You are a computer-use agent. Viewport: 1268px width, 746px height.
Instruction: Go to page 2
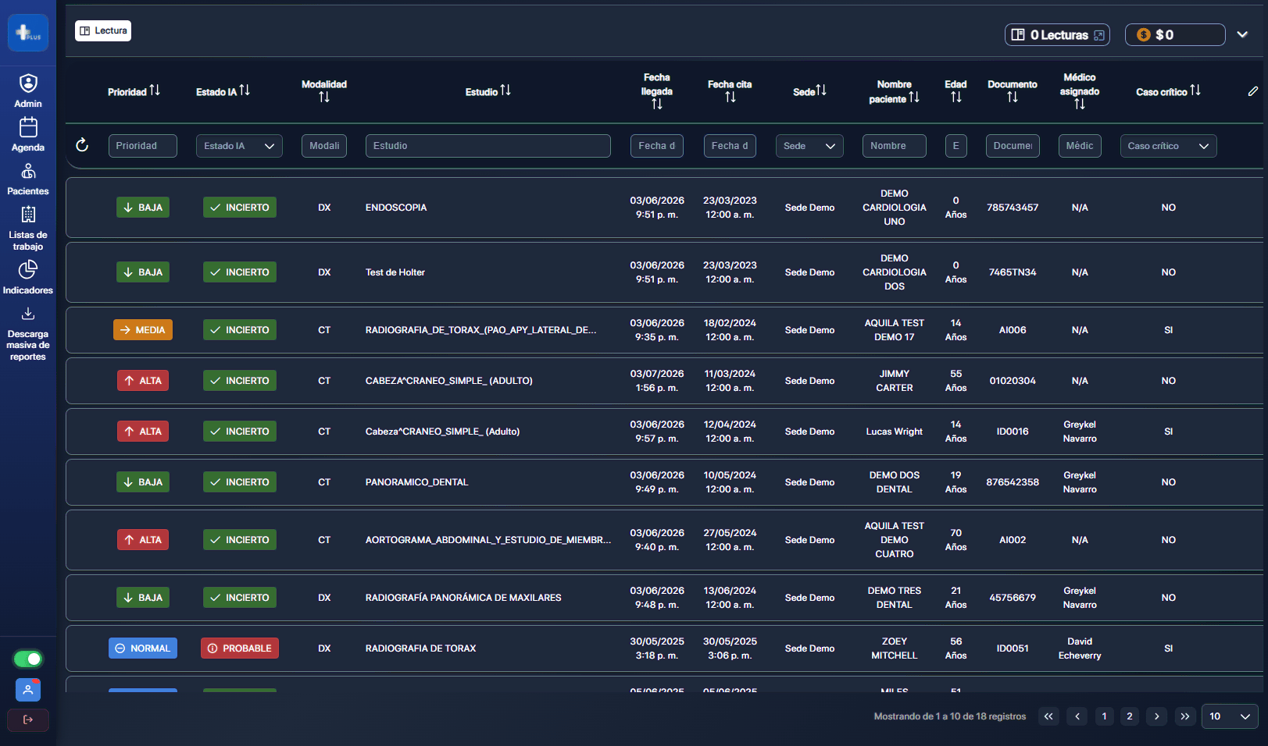coord(1129,716)
